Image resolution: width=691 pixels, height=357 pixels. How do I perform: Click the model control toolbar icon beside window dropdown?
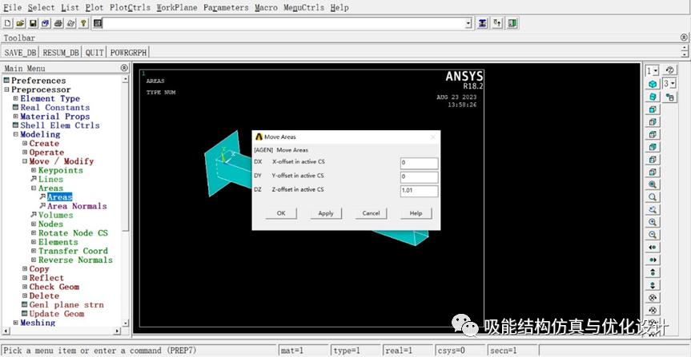[670, 70]
